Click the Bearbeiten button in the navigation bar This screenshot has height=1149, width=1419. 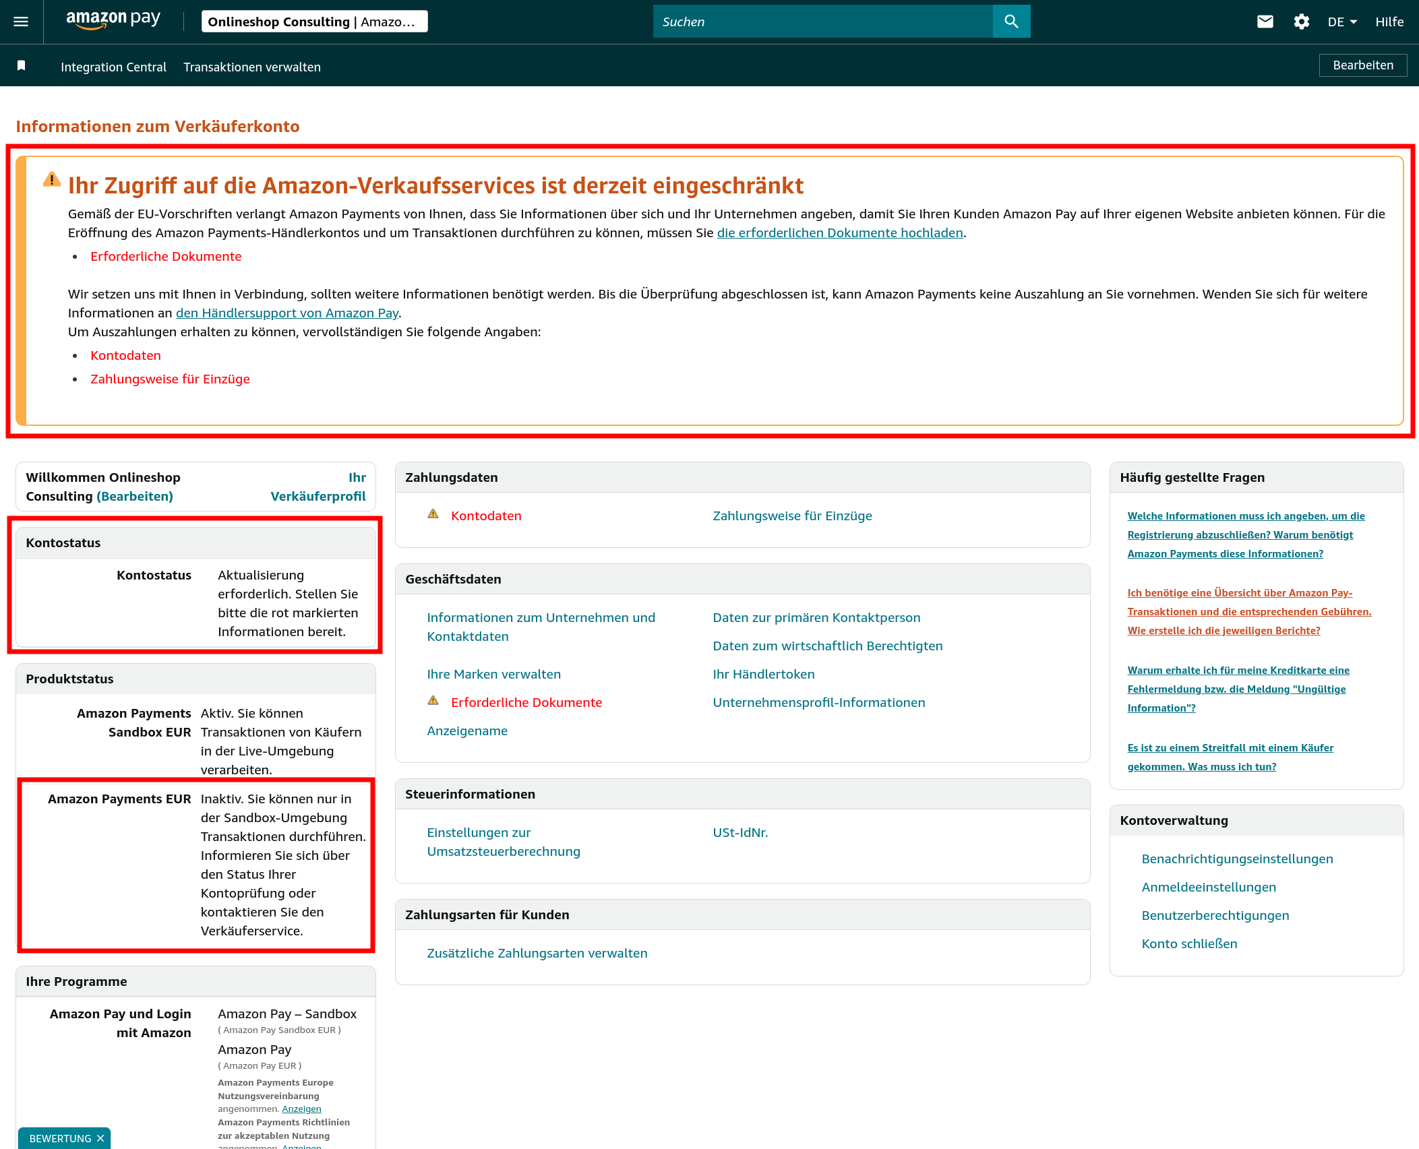(x=1363, y=65)
